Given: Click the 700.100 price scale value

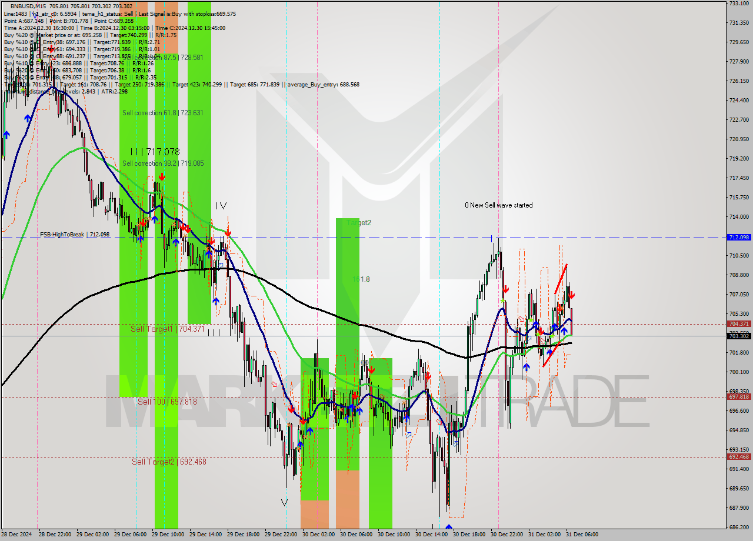Looking at the screenshot, I should pyautogui.click(x=738, y=372).
